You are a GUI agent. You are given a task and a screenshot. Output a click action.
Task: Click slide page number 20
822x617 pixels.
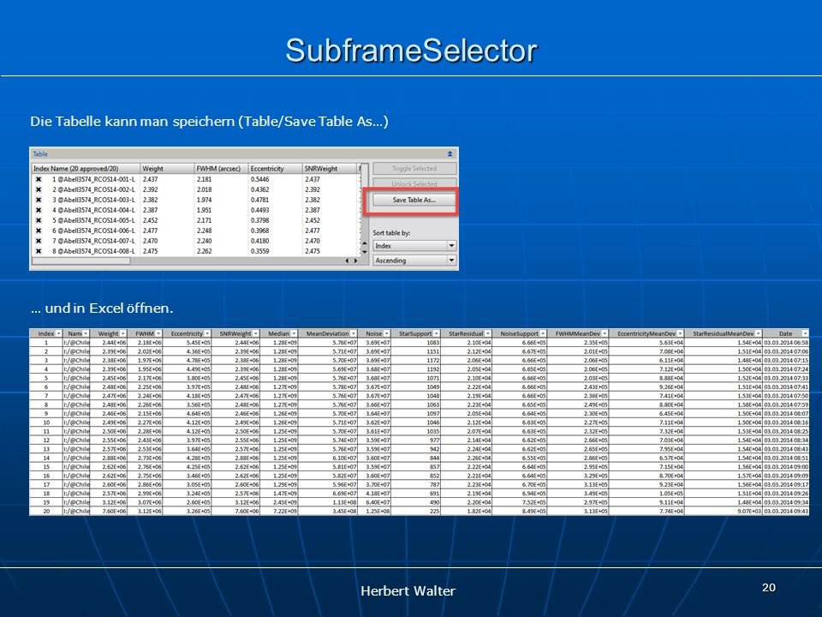click(x=769, y=588)
